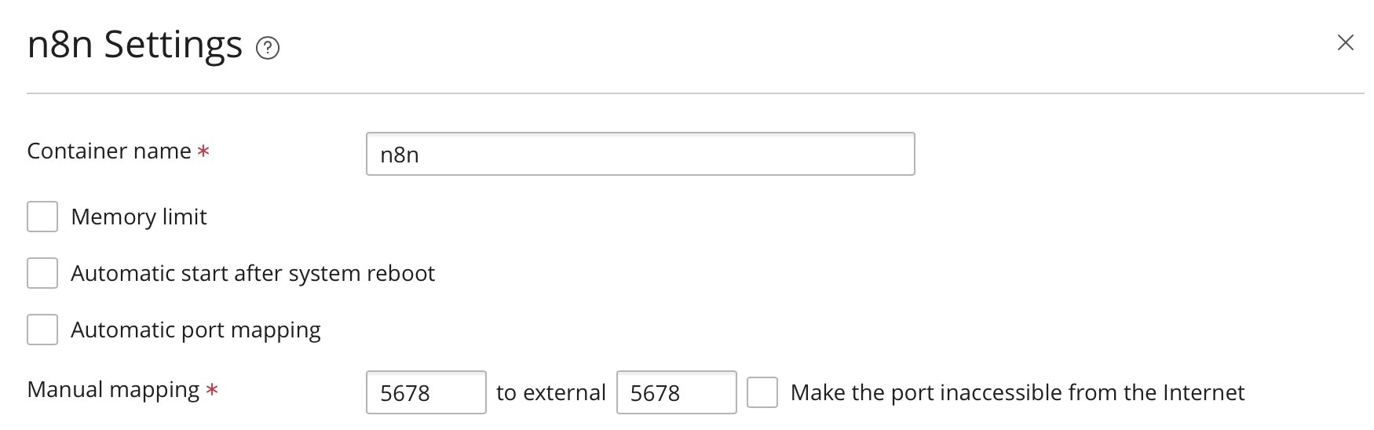Check the Automatic port mapping box
Screen dimensions: 1374x430
pos(42,330)
